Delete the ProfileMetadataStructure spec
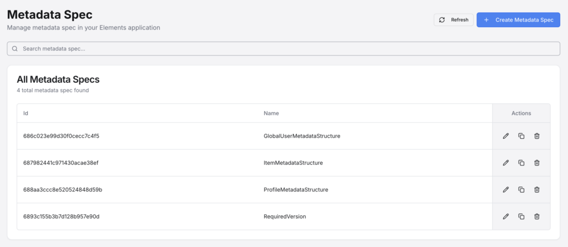The height and width of the screenshot is (247, 568). (536, 189)
